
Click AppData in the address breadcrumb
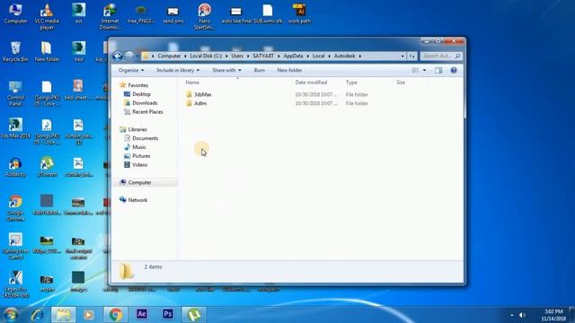pyautogui.click(x=293, y=56)
